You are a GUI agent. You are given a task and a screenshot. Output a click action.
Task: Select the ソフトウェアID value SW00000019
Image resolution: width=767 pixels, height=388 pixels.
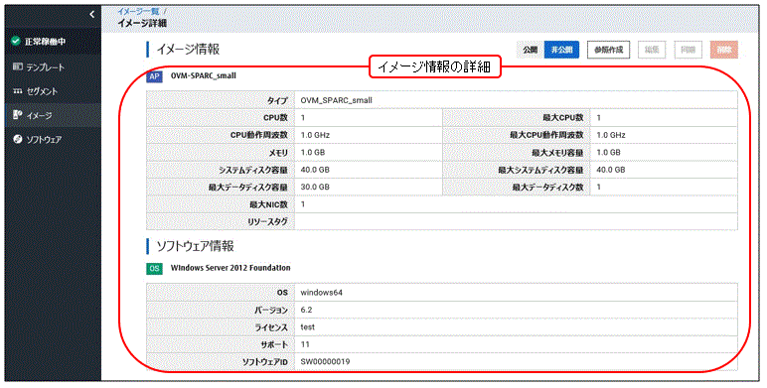(x=325, y=361)
